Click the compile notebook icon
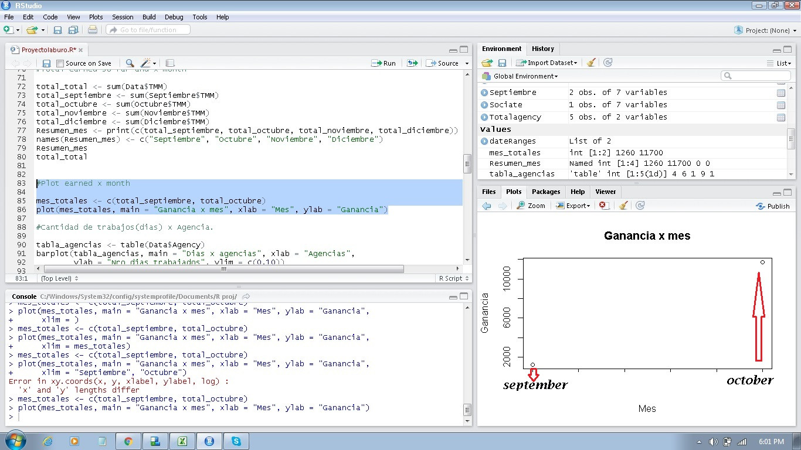801x450 pixels. (x=170, y=63)
